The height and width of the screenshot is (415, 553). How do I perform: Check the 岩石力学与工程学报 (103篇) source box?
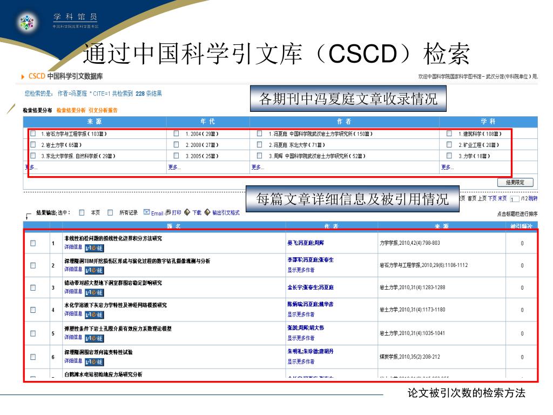(33, 133)
